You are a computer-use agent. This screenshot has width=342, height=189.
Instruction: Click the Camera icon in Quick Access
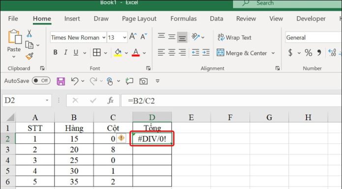point(143,81)
